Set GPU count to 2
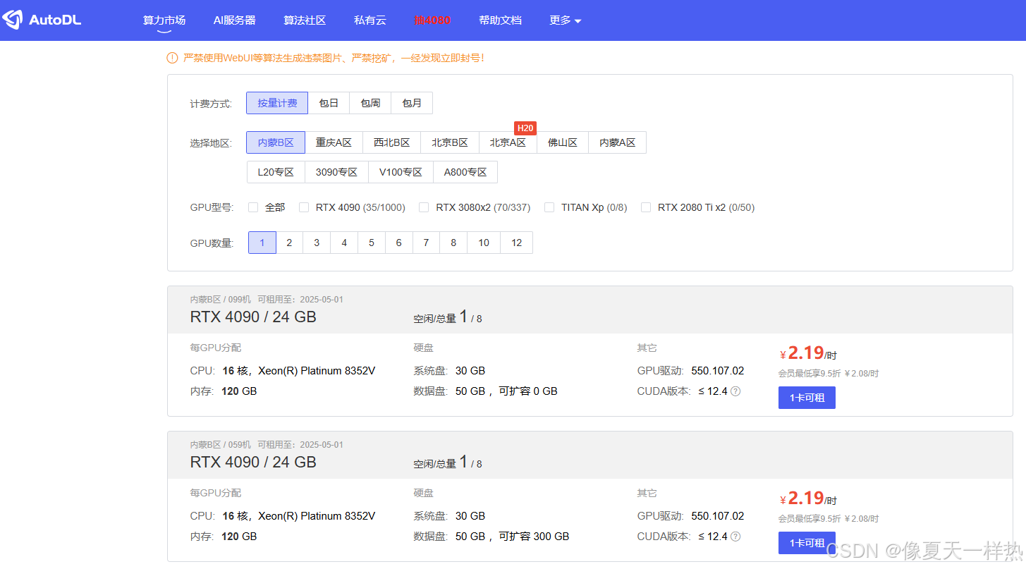Image resolution: width=1026 pixels, height=569 pixels. [x=289, y=243]
